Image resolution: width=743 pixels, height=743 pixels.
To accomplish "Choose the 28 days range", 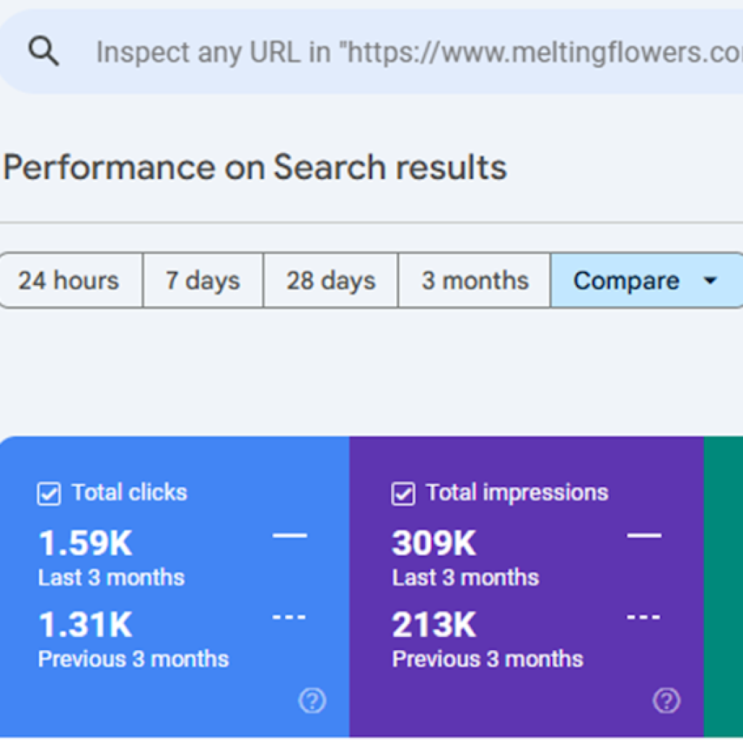I will point(330,281).
